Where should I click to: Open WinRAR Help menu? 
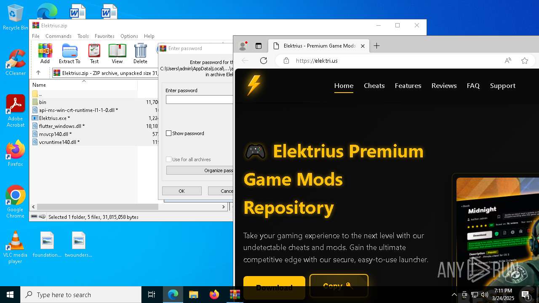[x=149, y=36]
